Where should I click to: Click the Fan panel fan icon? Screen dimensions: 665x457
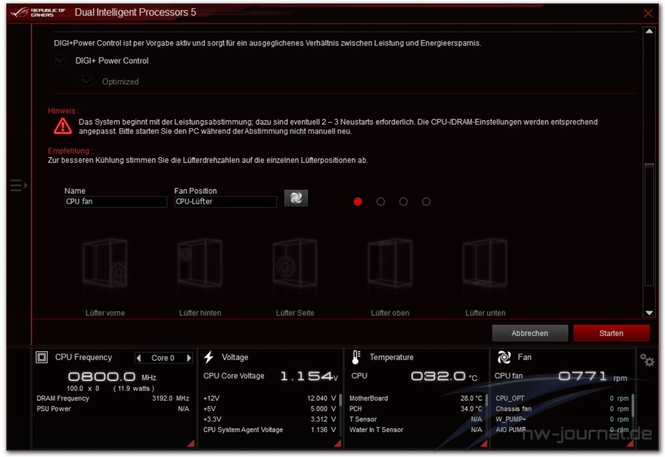504,357
